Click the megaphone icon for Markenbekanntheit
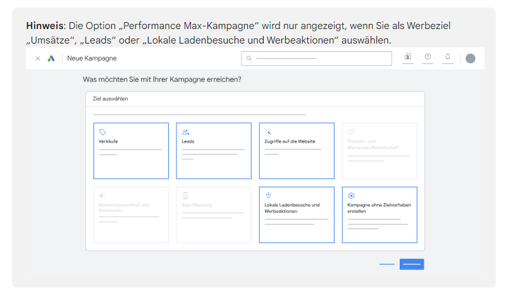 (x=102, y=196)
